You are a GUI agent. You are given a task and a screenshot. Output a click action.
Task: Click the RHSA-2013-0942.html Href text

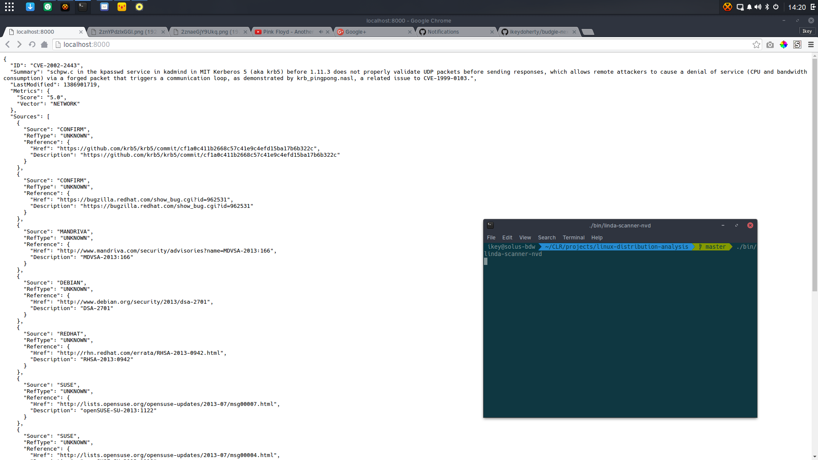141,353
